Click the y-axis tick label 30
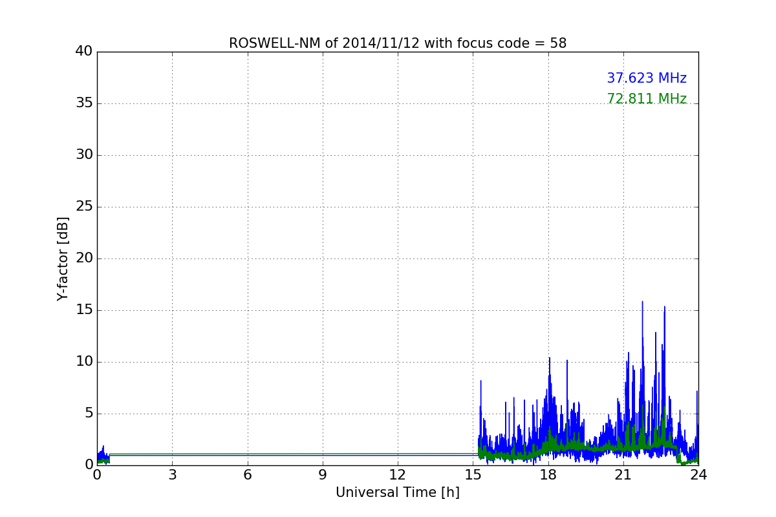Viewport: 776px width, 517px height. click(x=84, y=154)
